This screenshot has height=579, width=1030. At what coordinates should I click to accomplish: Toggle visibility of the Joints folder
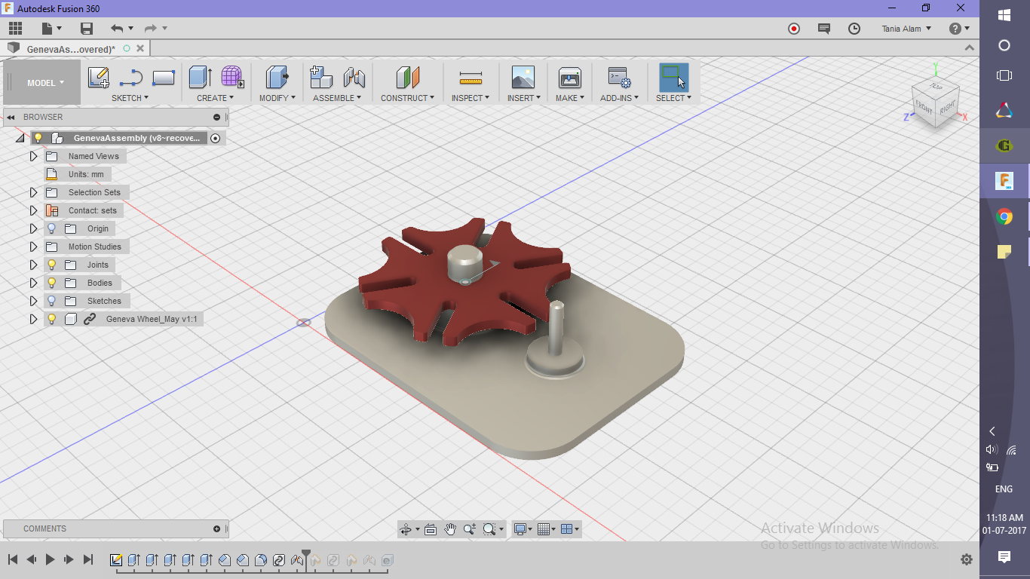(x=51, y=265)
